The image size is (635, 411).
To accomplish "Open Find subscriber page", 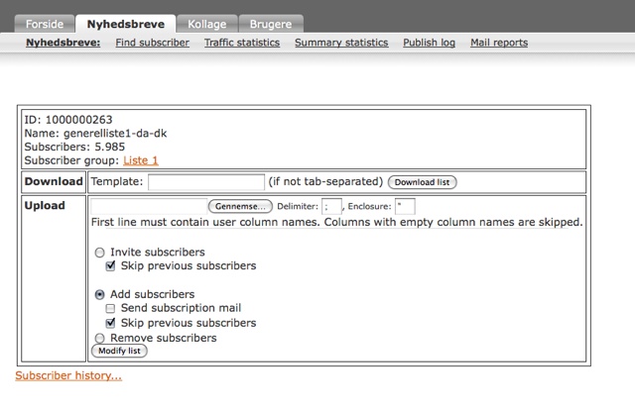I will 152,43.
